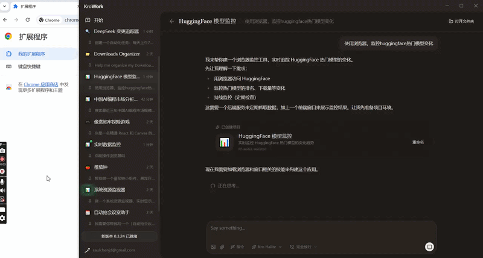
Task: Go back using the arrow beside HuggingFace 模型监控
Action: point(171,21)
